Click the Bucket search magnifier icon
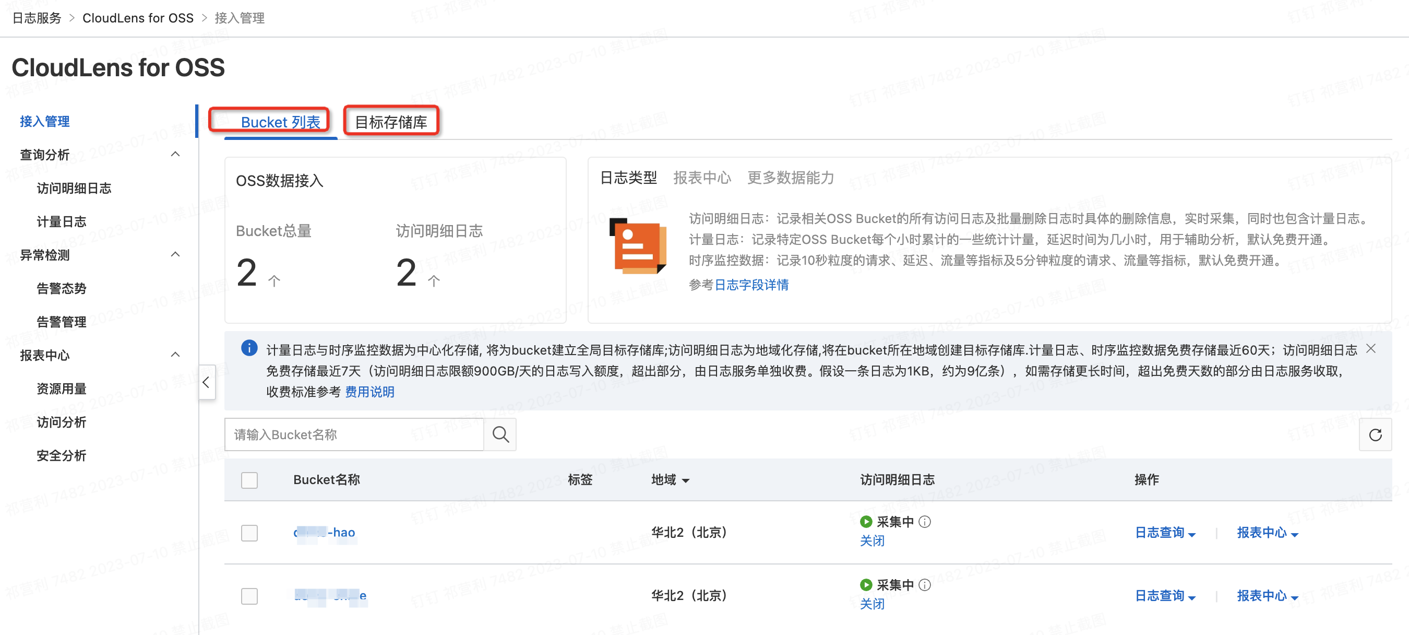Image resolution: width=1409 pixels, height=635 pixels. (500, 434)
